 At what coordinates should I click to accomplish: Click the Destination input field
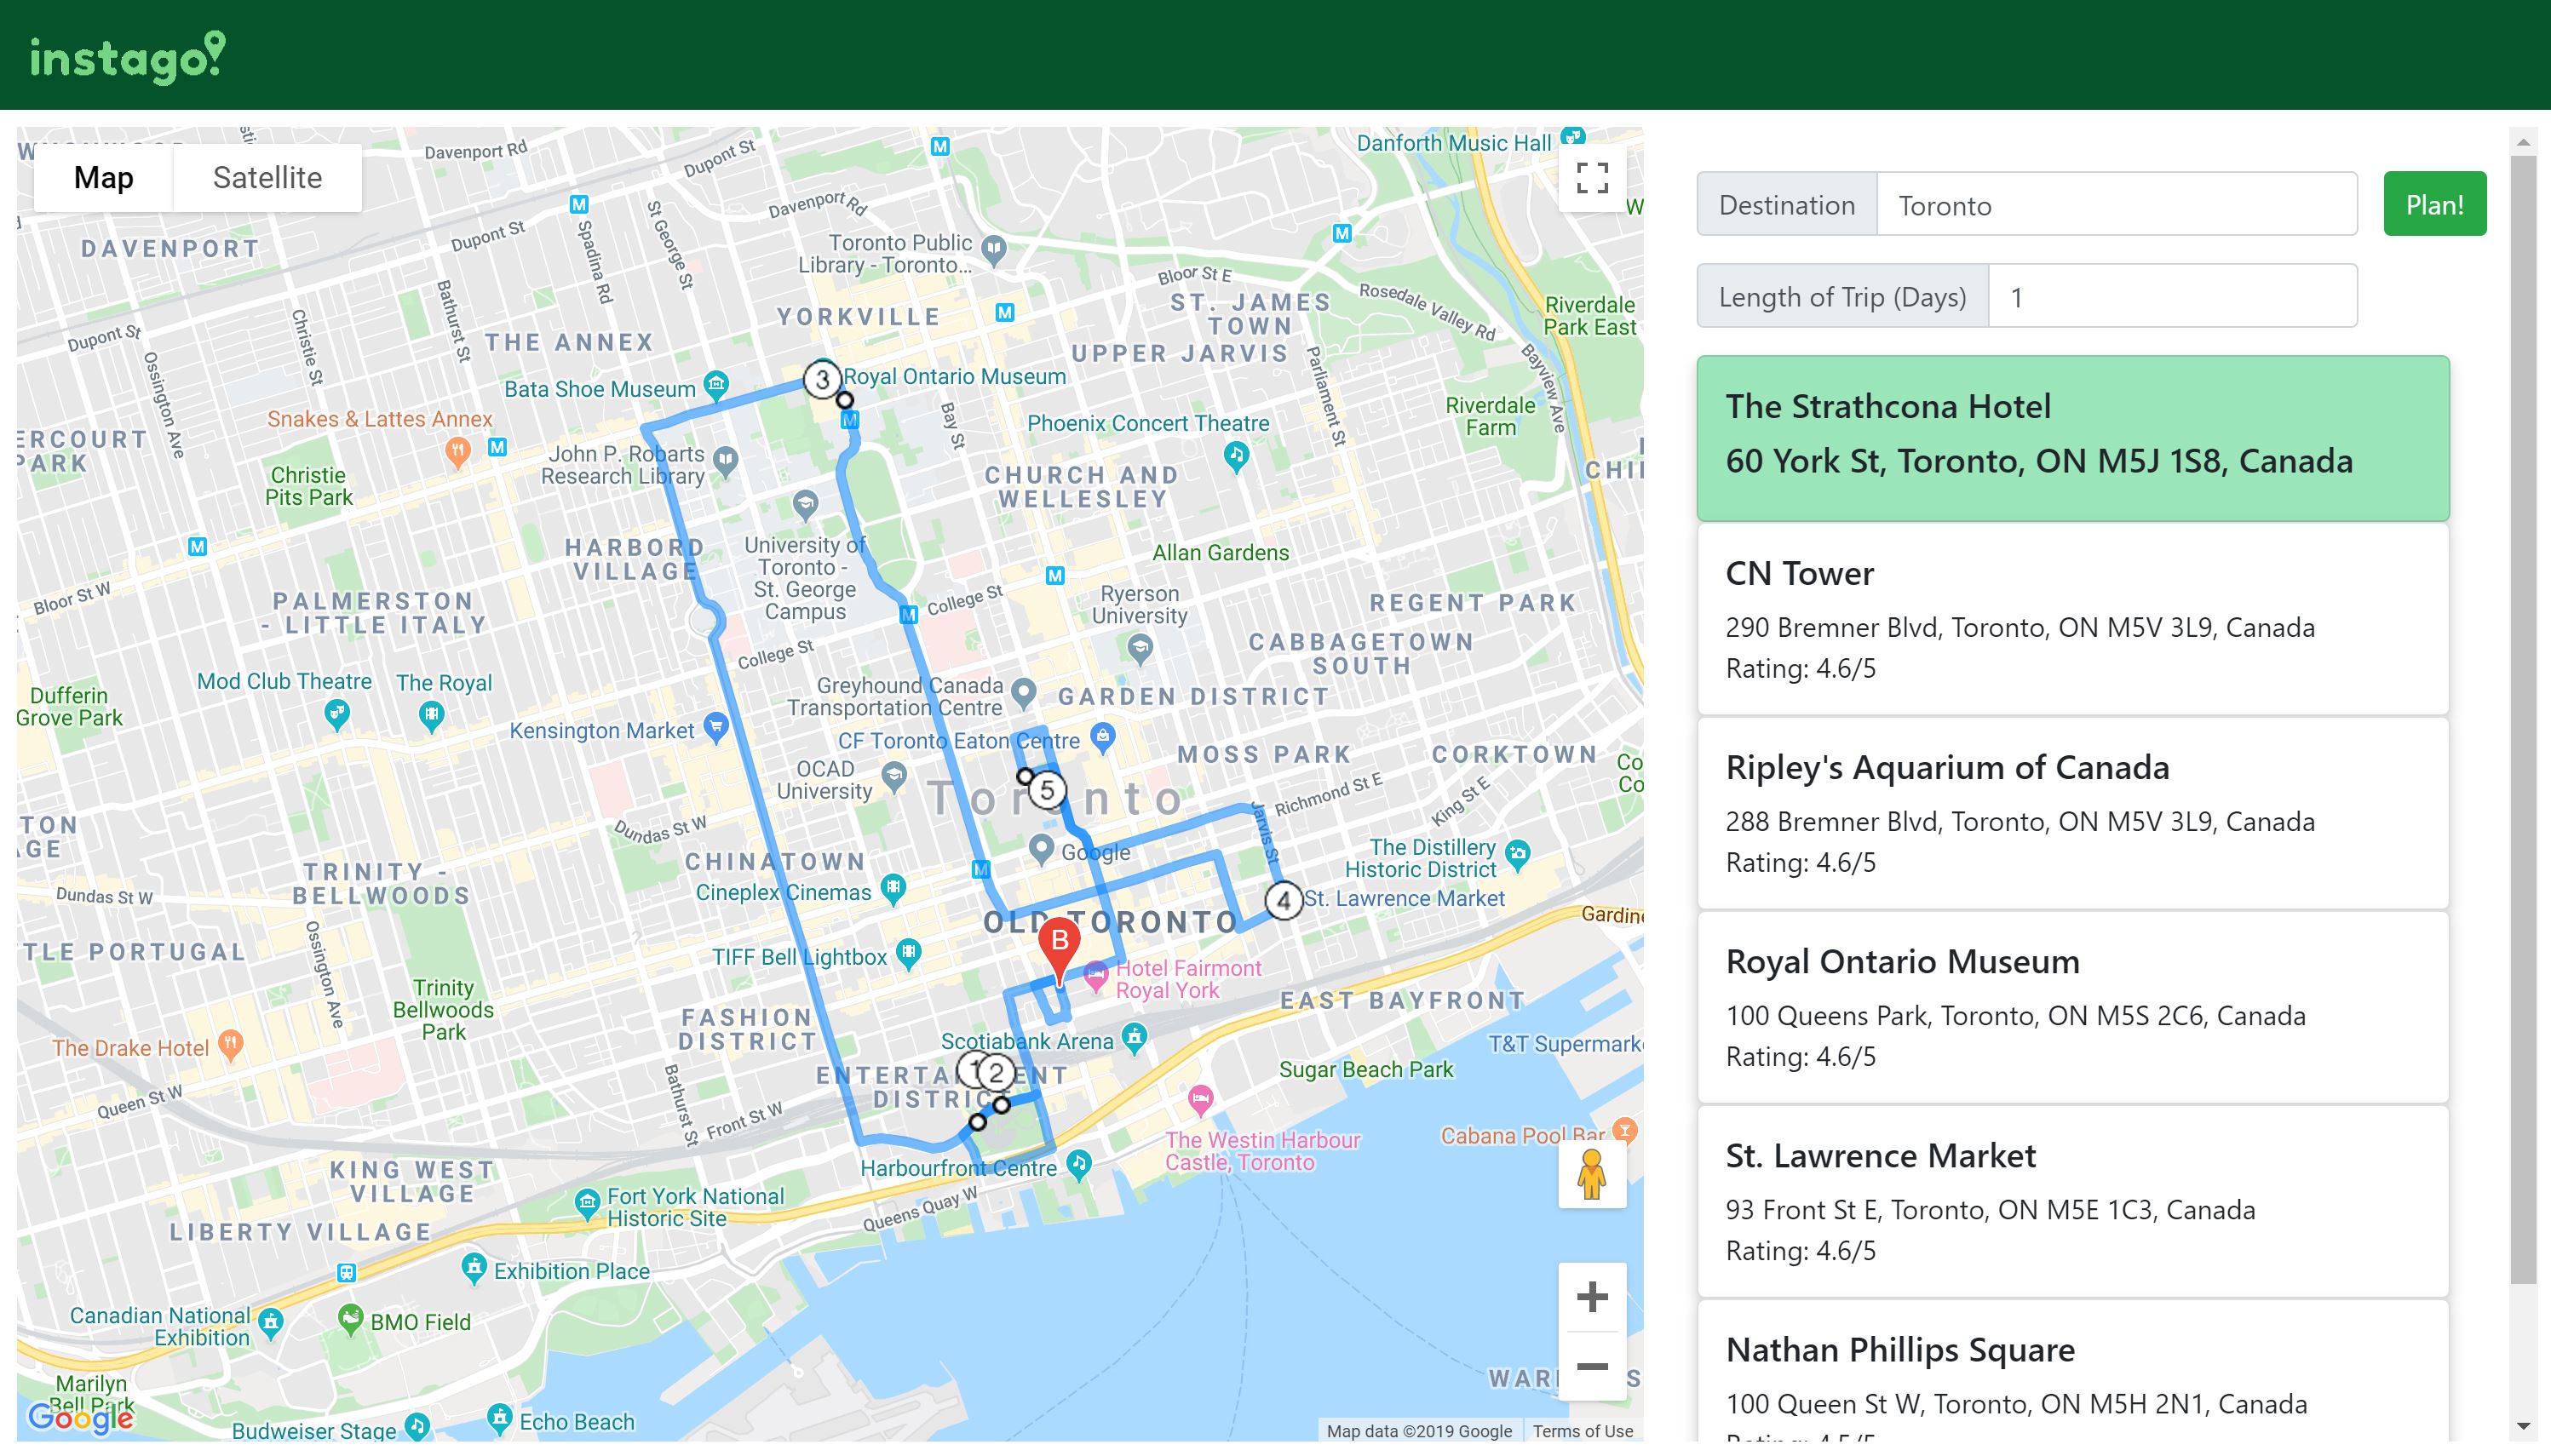(x=2116, y=205)
